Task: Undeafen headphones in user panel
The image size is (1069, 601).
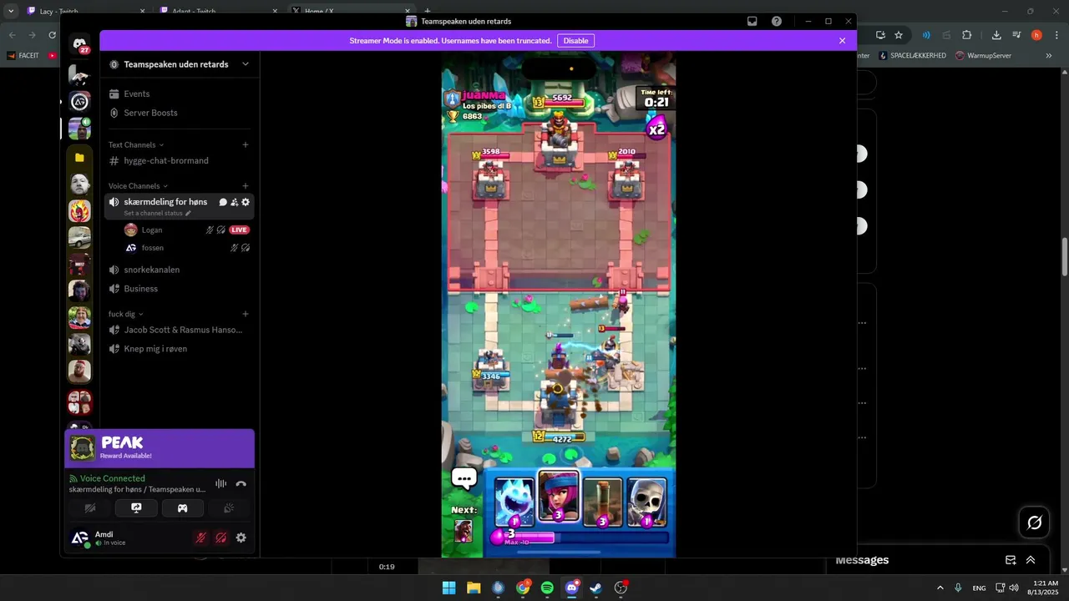Action: 220,538
